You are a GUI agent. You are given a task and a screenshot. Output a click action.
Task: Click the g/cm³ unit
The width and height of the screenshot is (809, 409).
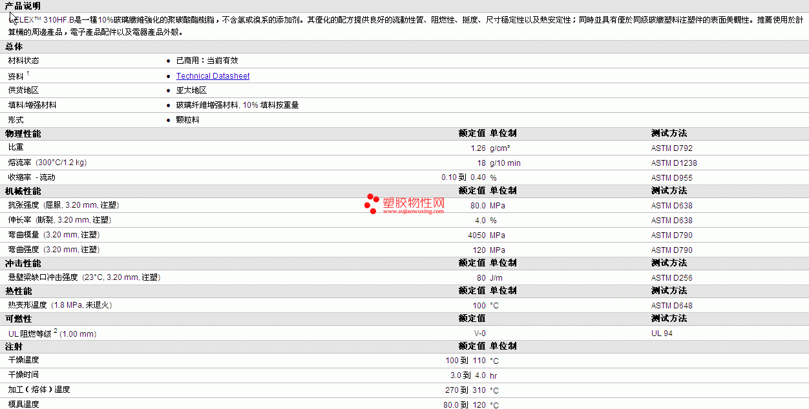[x=500, y=148]
